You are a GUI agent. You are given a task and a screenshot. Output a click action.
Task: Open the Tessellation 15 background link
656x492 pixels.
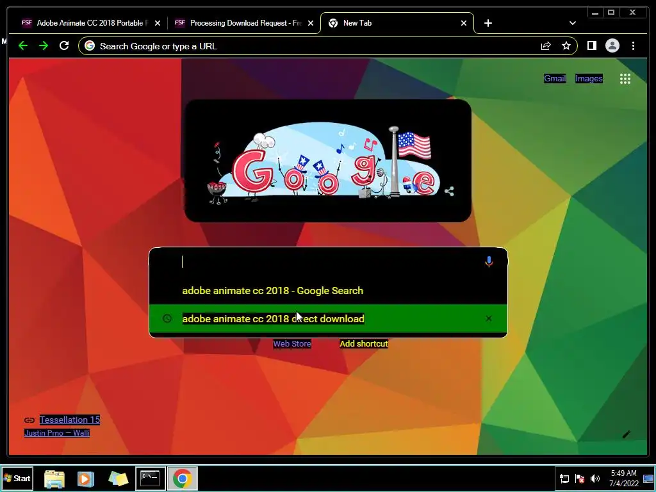coord(70,420)
